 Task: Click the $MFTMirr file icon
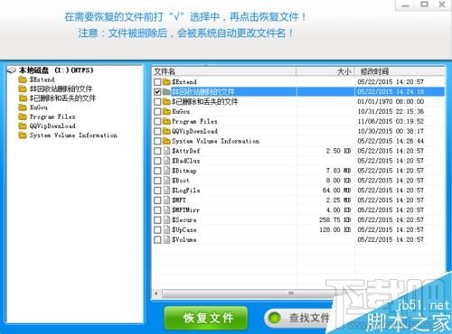(166, 210)
